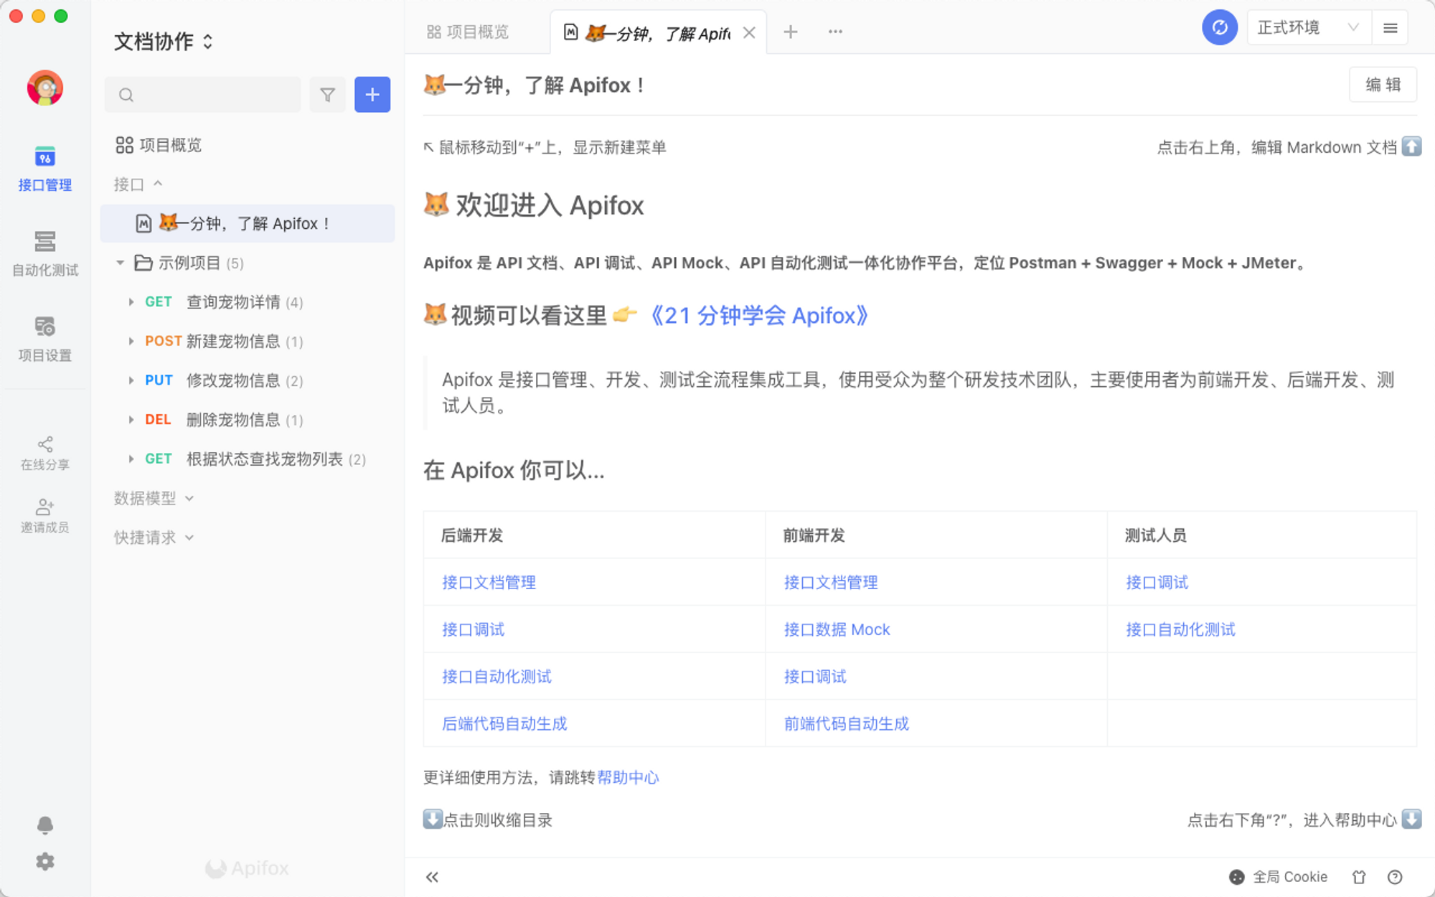Open the hamburger menu next to environment selector
This screenshot has width=1435, height=897.
tap(1390, 28)
